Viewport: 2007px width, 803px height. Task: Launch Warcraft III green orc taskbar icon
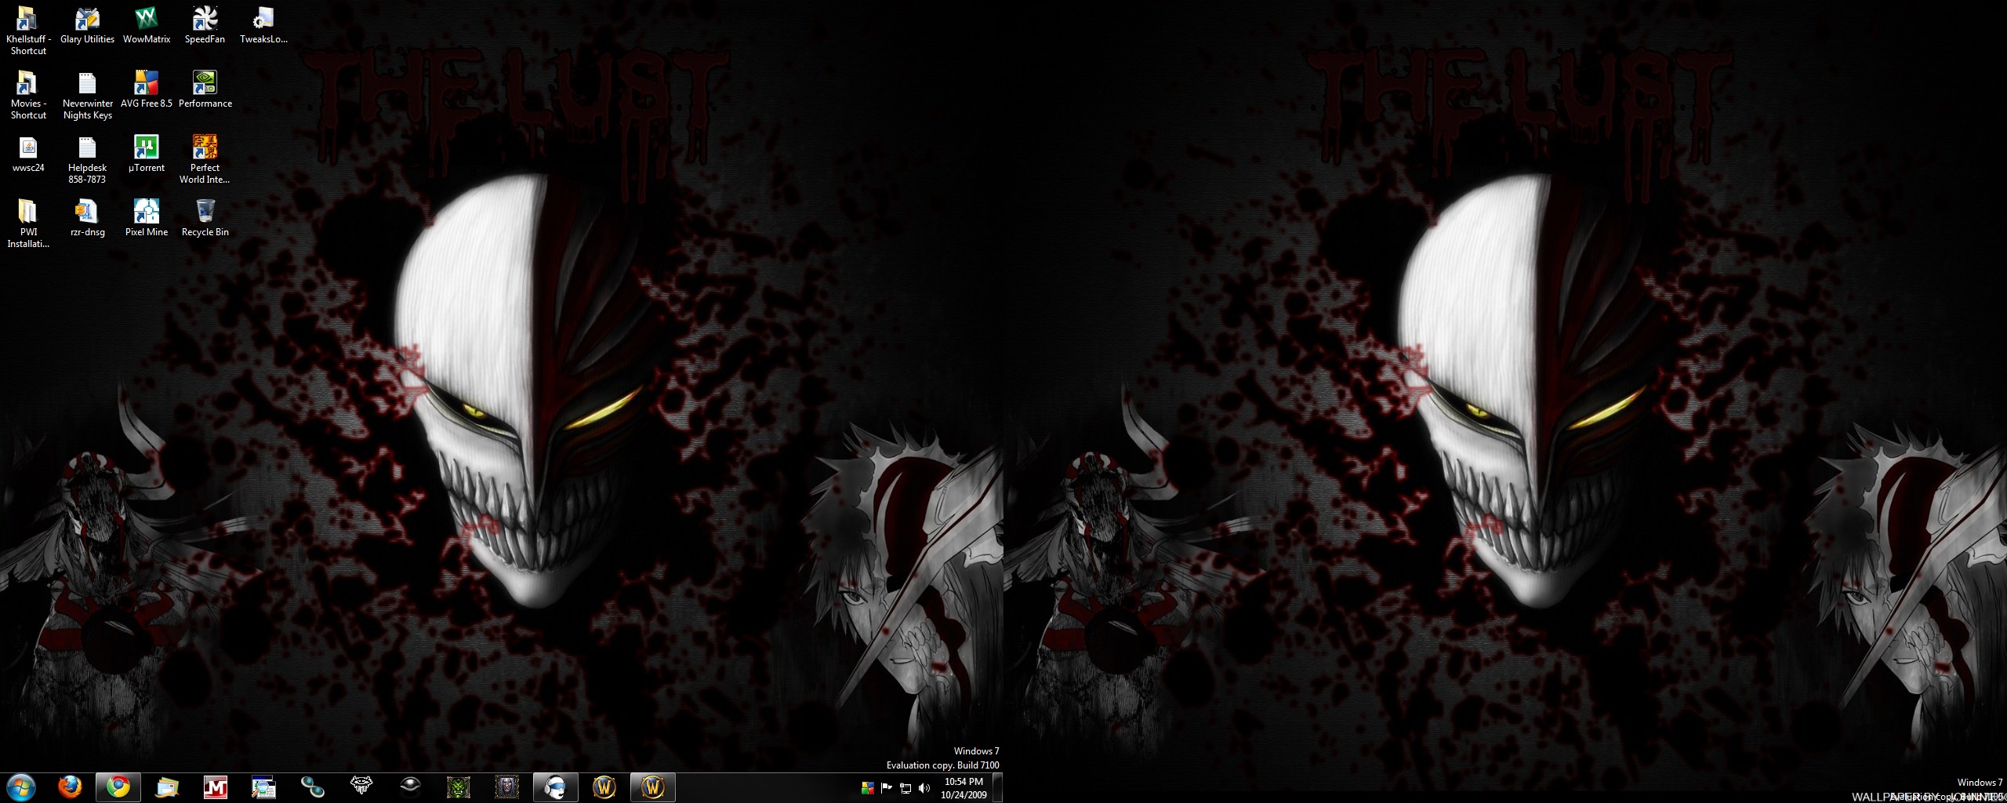tap(459, 787)
